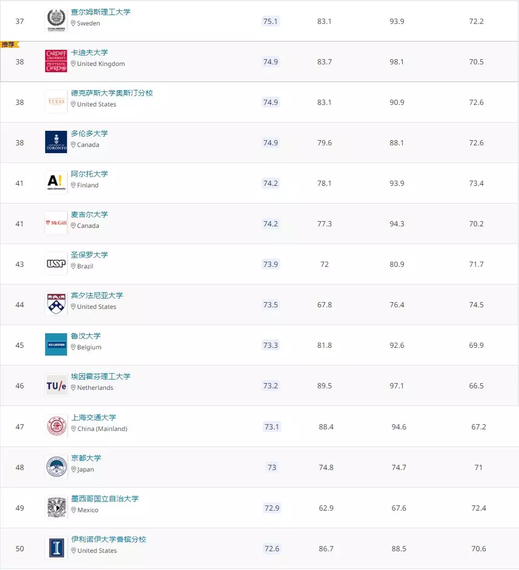
Task: Click the University of Pennsylvania shield logo
Action: 56,304
